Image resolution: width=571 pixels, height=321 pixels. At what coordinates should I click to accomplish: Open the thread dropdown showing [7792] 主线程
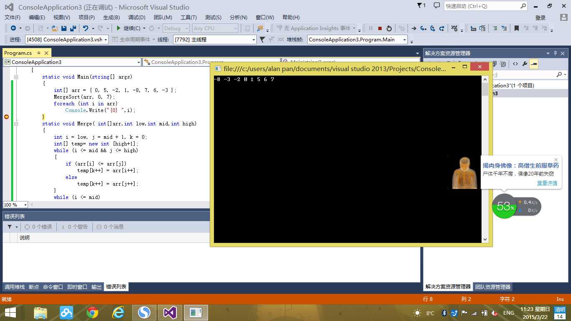coord(214,39)
